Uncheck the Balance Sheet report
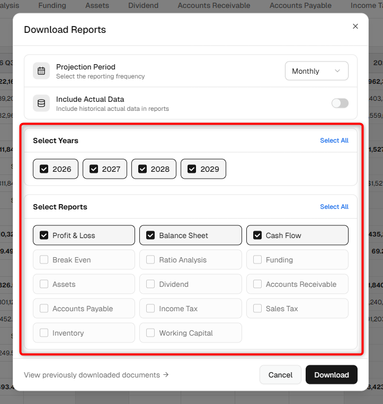 [191, 235]
